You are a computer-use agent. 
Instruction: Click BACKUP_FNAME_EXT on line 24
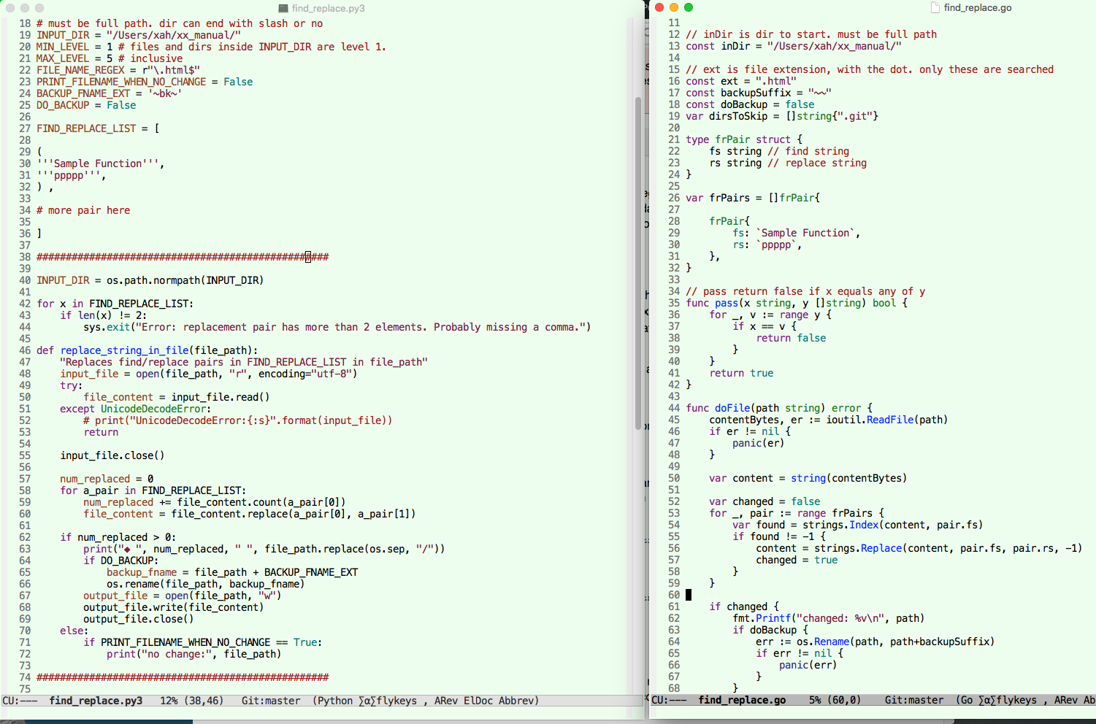tap(83, 93)
